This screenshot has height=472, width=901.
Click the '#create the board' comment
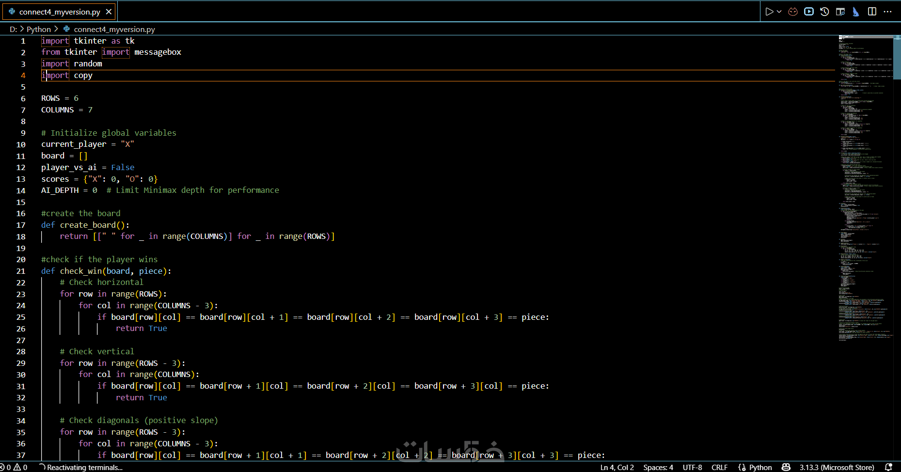coord(81,214)
